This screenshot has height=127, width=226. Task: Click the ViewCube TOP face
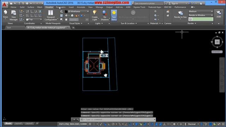coord(217,42)
